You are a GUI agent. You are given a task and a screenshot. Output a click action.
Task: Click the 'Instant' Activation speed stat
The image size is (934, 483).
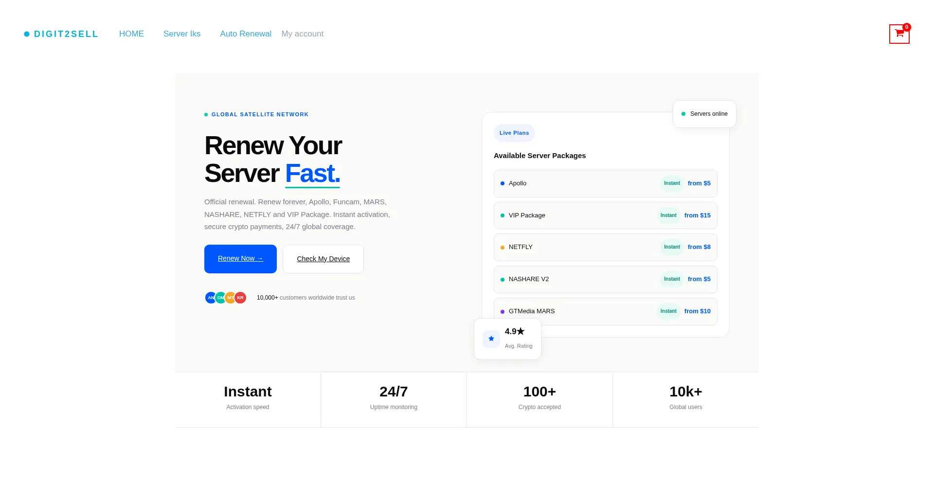[x=248, y=399]
